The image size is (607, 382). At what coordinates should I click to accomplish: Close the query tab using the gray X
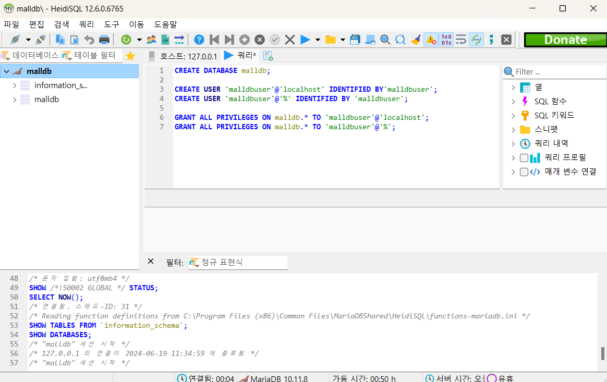click(506, 40)
